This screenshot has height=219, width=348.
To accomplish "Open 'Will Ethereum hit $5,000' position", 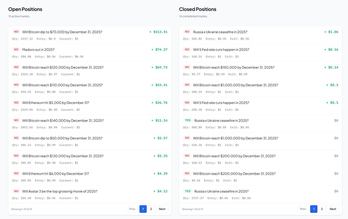I will pyautogui.click(x=56, y=103).
